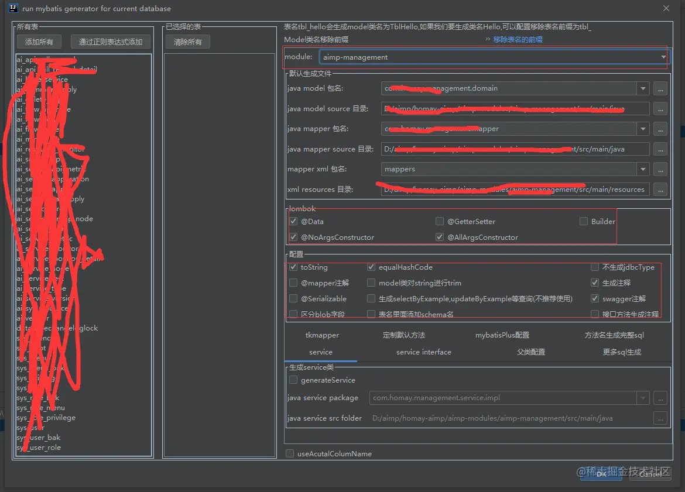Click the 清除所有 button
Viewport: 685px width, 492px height.
[x=187, y=42]
